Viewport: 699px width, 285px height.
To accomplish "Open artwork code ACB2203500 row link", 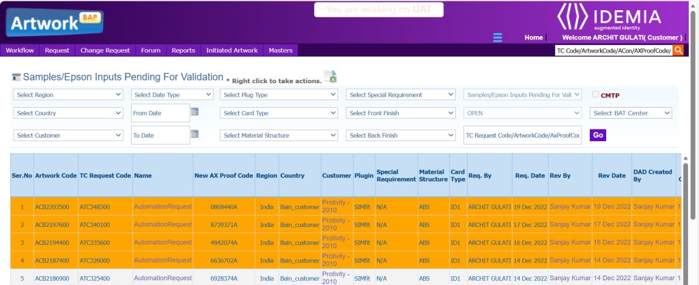I will click(52, 206).
